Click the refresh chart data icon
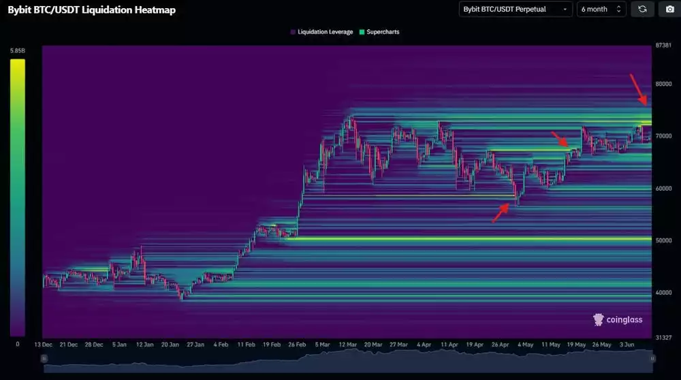The height and width of the screenshot is (380, 681). [x=642, y=10]
